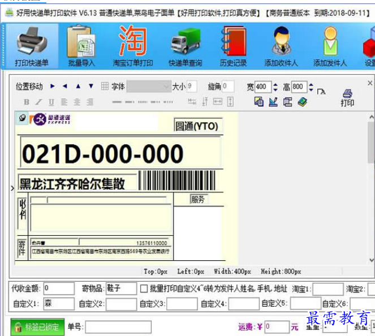Click the ruler and pencil design icon
Viewport: 375px width, 336px height.
tap(273, 102)
